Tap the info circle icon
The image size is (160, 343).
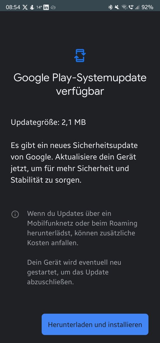pyautogui.click(x=15, y=214)
